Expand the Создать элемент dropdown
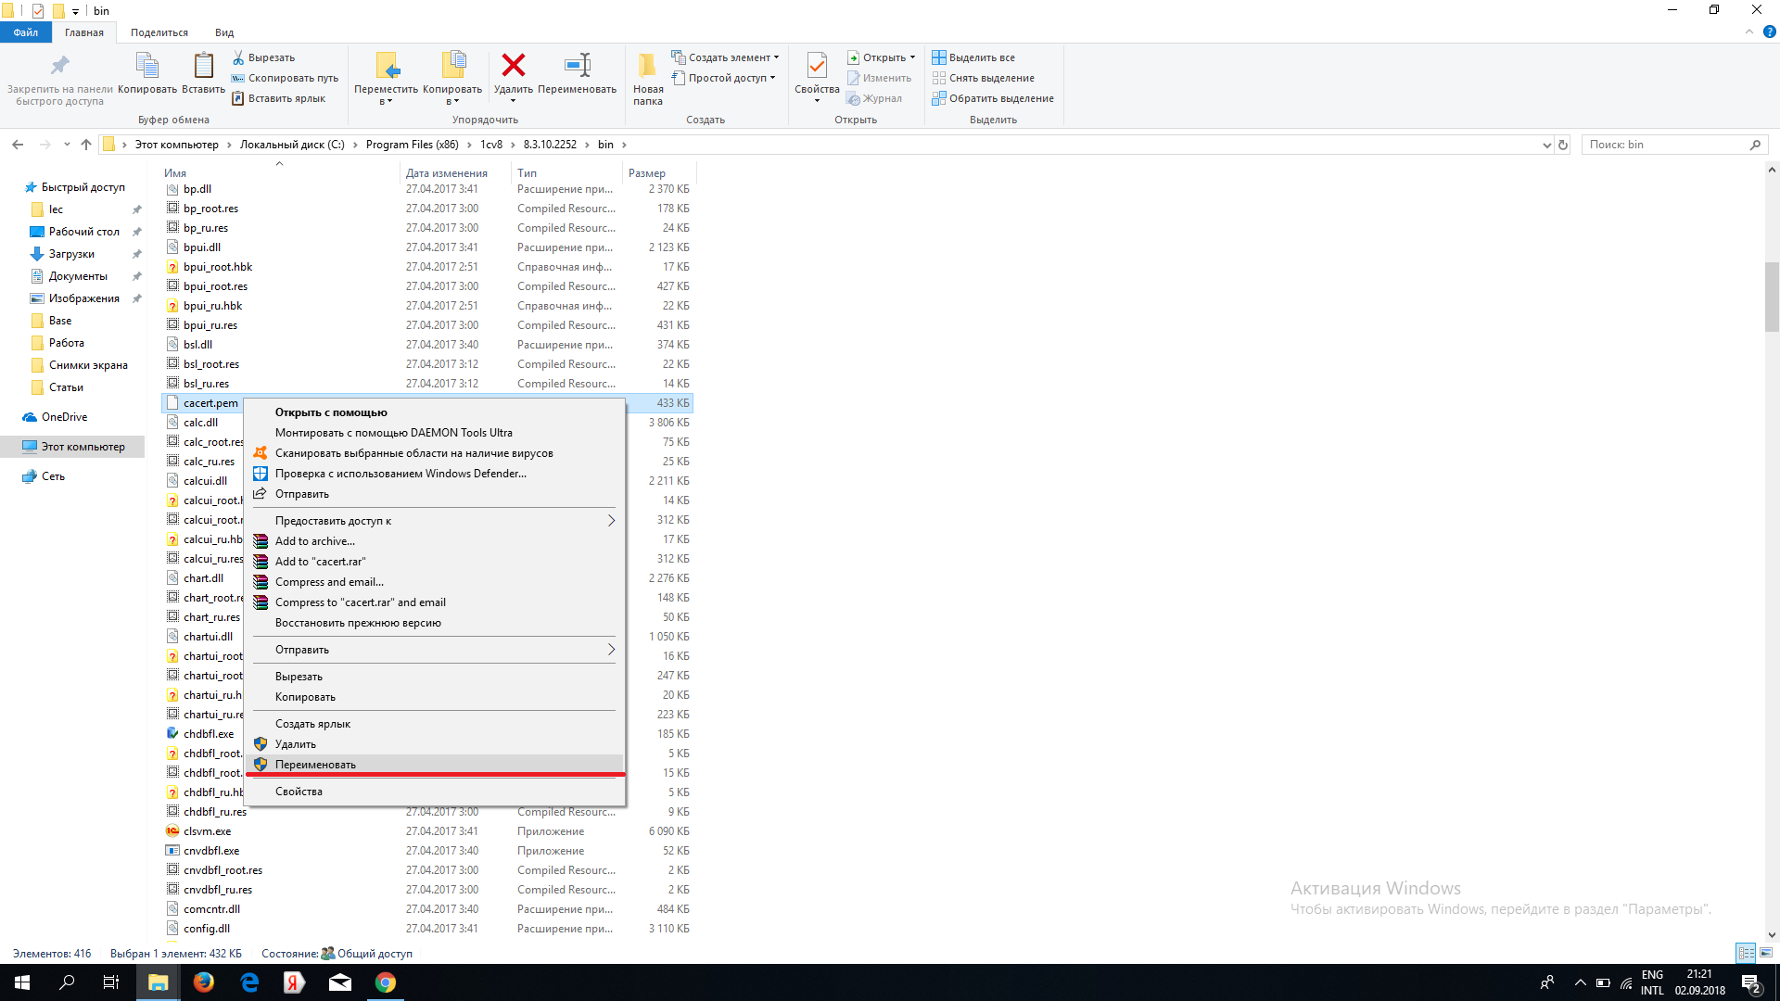The image size is (1780, 1001). point(777,57)
